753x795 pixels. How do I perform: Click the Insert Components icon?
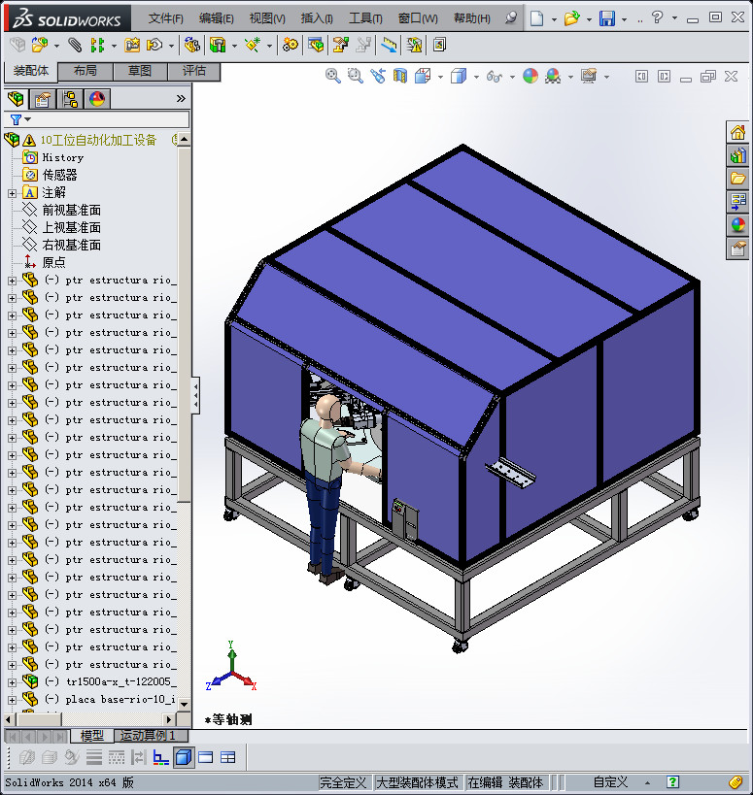(x=39, y=45)
